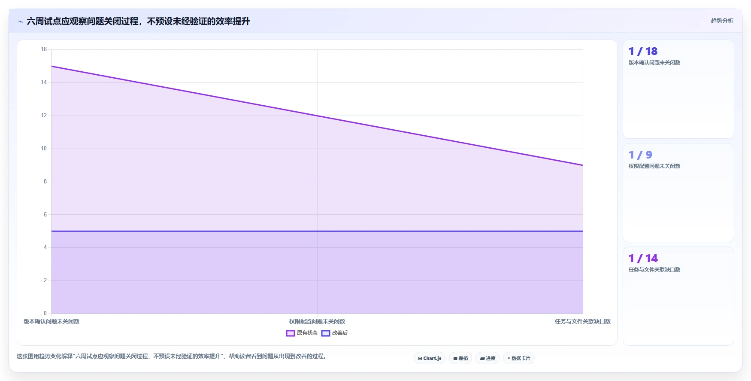Click the y-axis value 16
Screen dimensions: 751x381
(44, 49)
